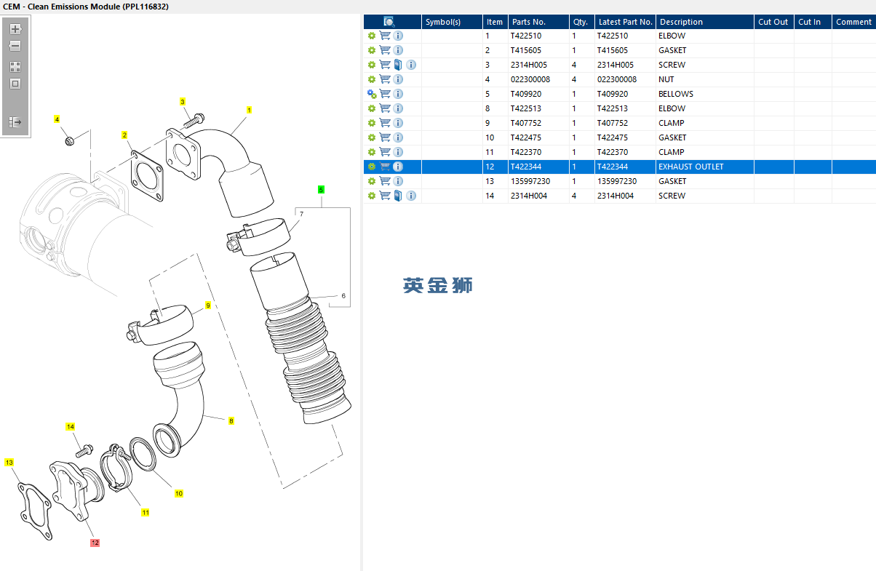Click the Comment column header
876x571 pixels.
click(x=853, y=22)
